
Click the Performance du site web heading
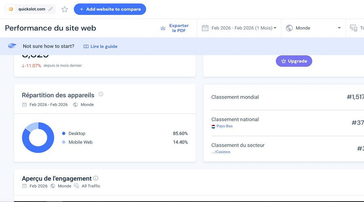click(51, 28)
